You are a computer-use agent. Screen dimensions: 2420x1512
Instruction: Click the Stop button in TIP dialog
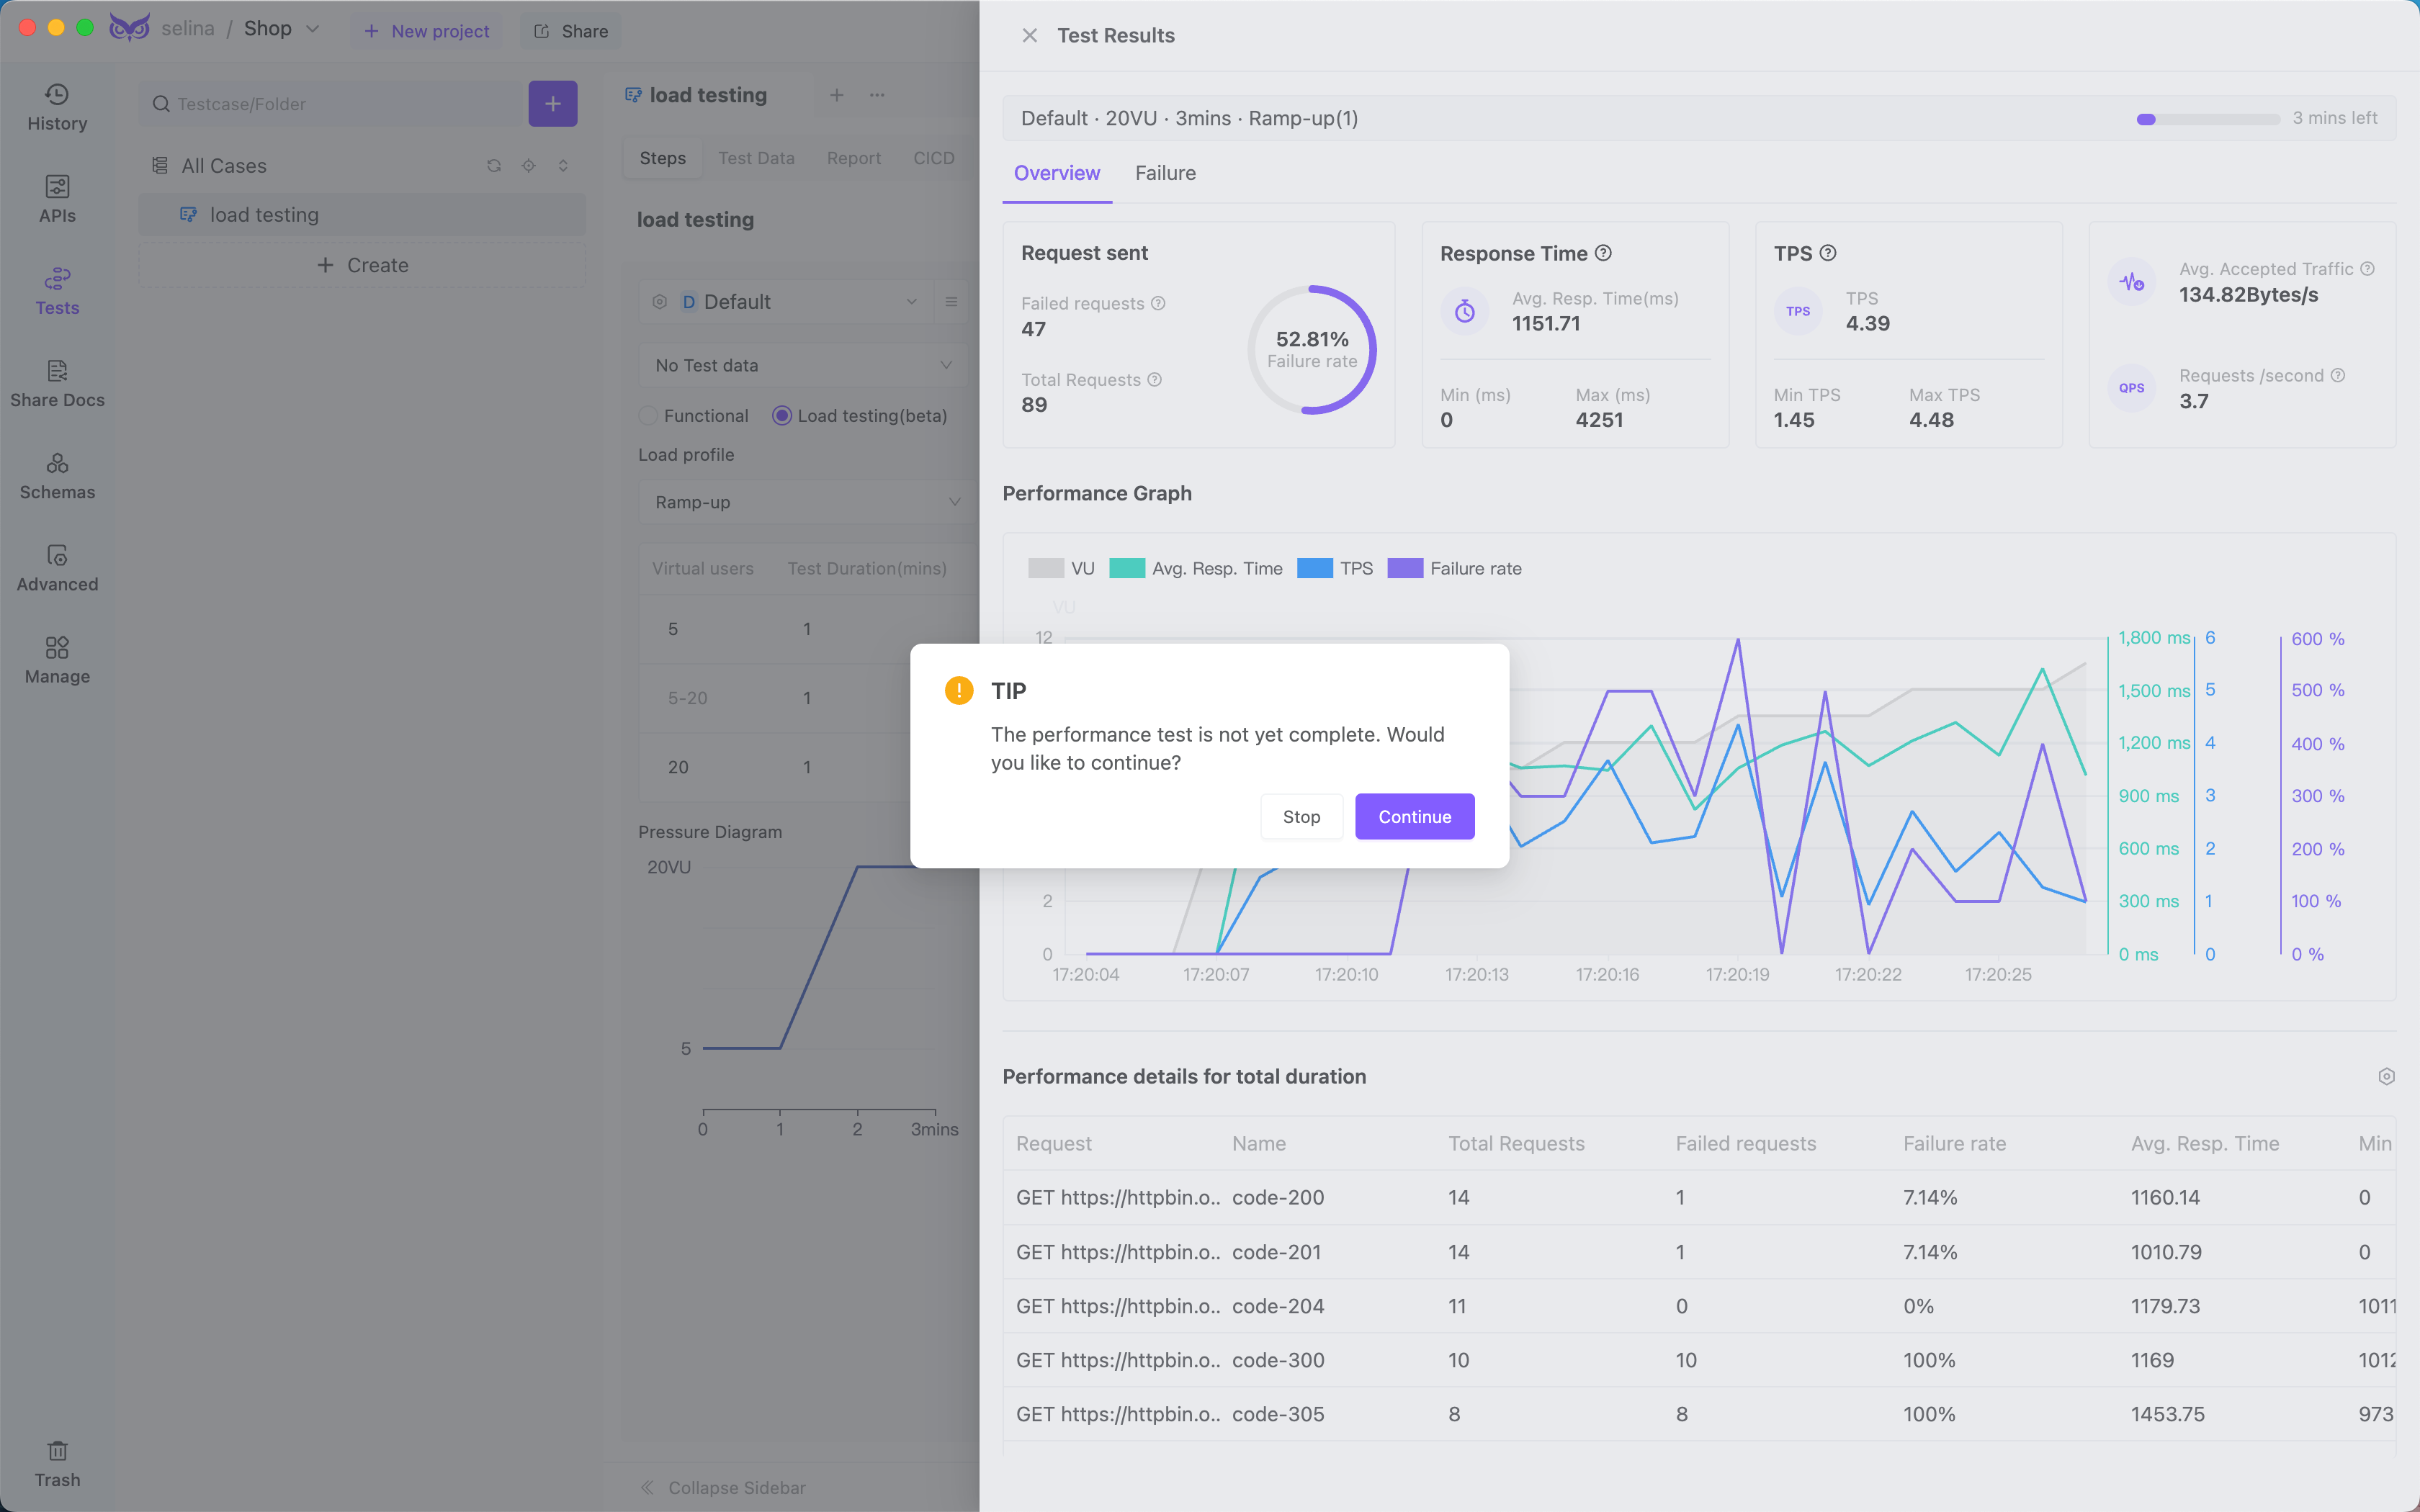pos(1302,817)
